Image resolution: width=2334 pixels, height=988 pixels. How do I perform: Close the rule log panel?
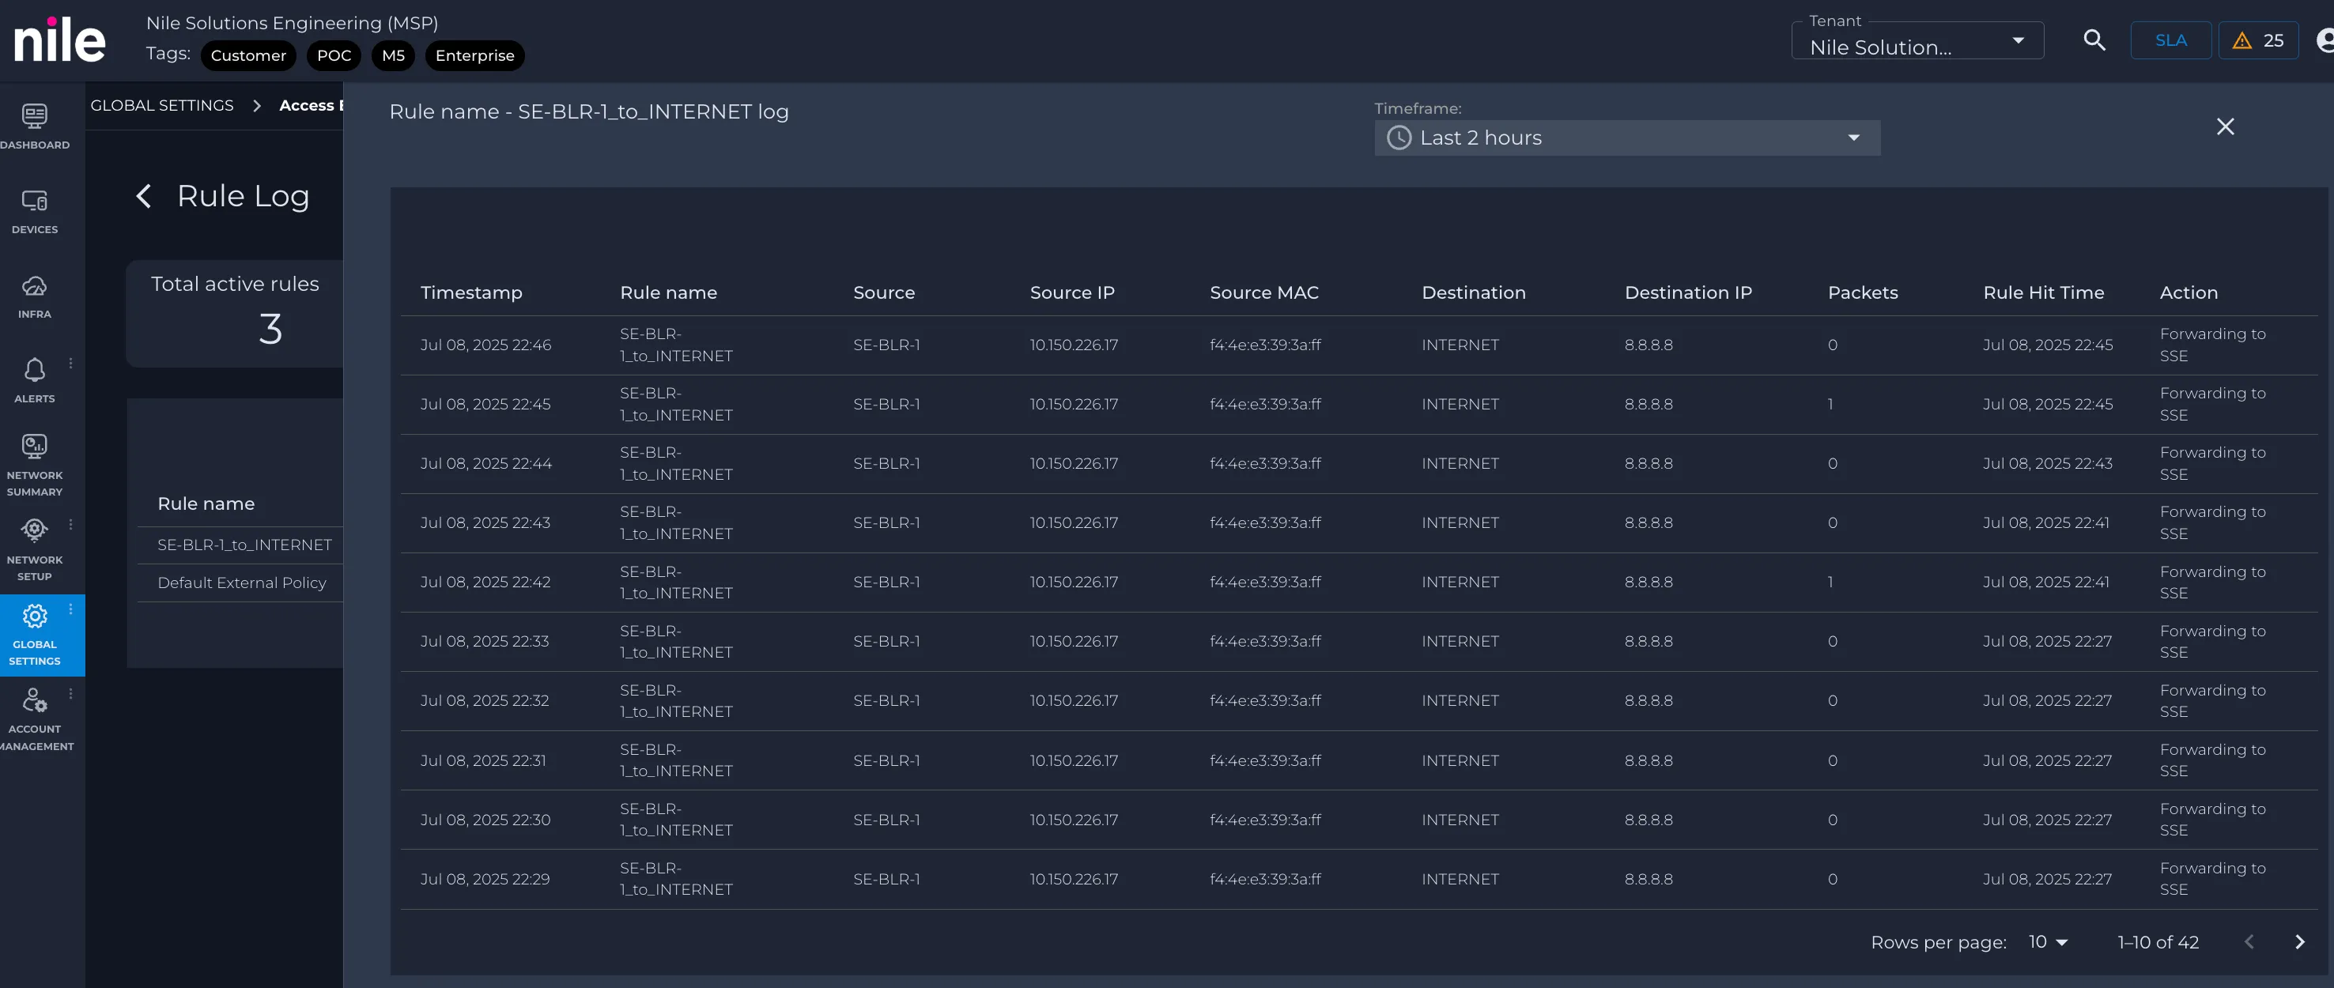coord(2225,126)
